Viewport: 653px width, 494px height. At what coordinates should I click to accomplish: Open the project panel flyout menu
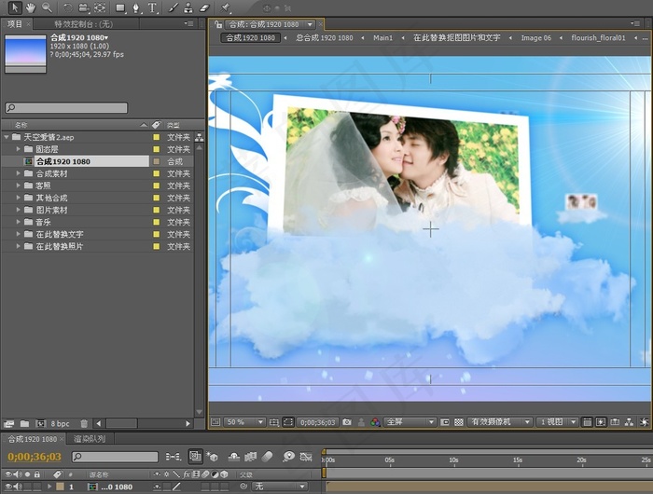click(189, 23)
